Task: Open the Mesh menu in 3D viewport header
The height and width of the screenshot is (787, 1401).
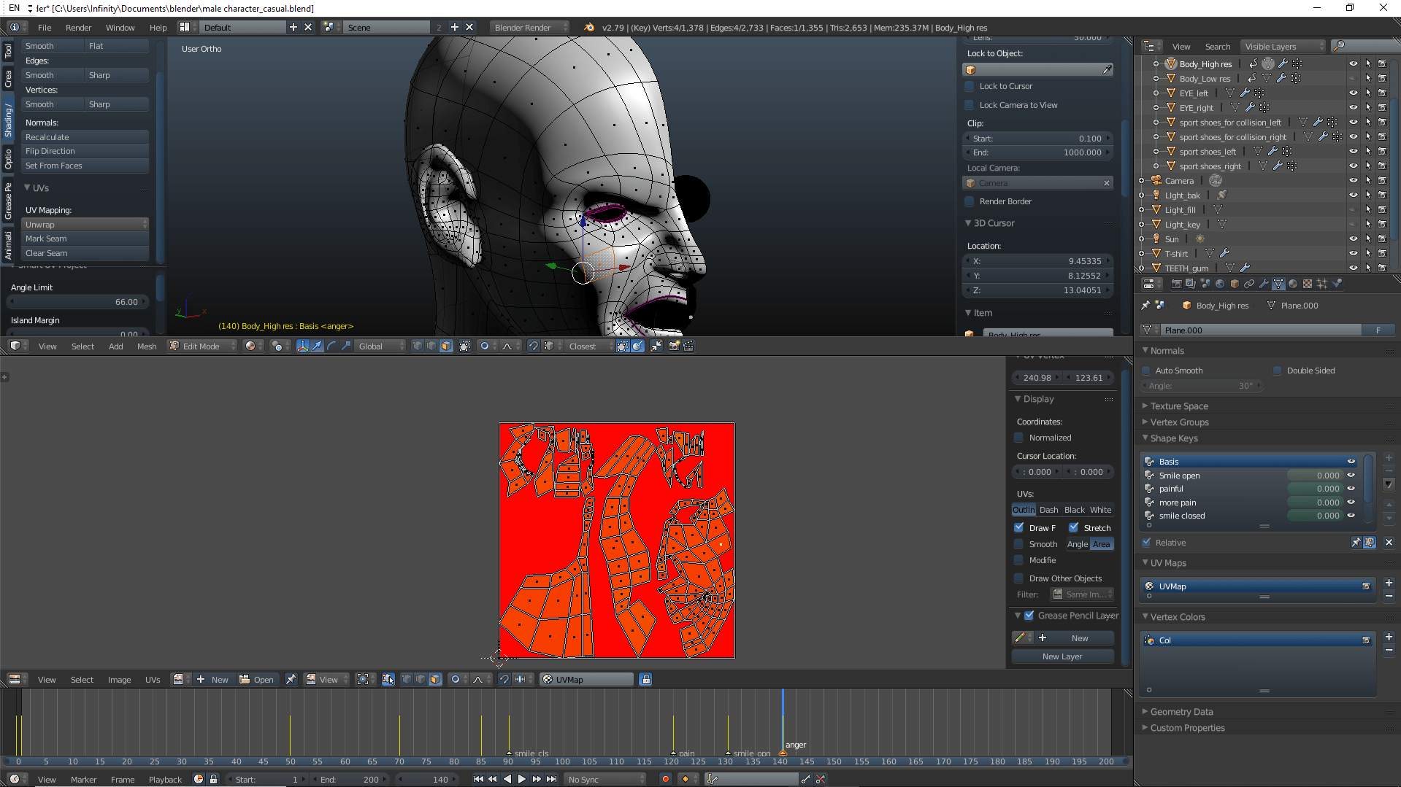Action: [147, 346]
